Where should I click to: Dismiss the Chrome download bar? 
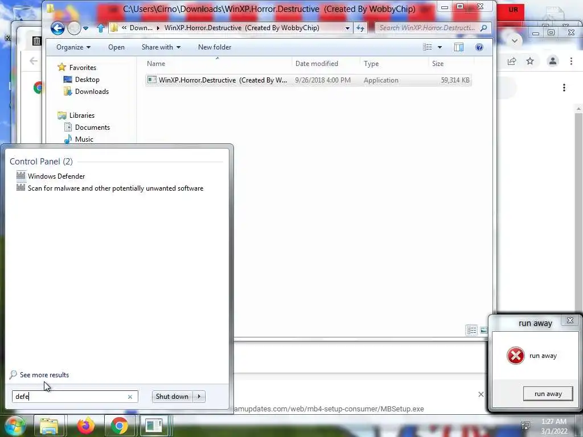tap(481, 394)
